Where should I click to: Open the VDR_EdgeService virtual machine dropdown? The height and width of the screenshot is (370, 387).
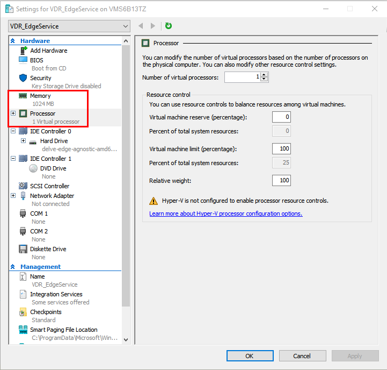[69, 26]
